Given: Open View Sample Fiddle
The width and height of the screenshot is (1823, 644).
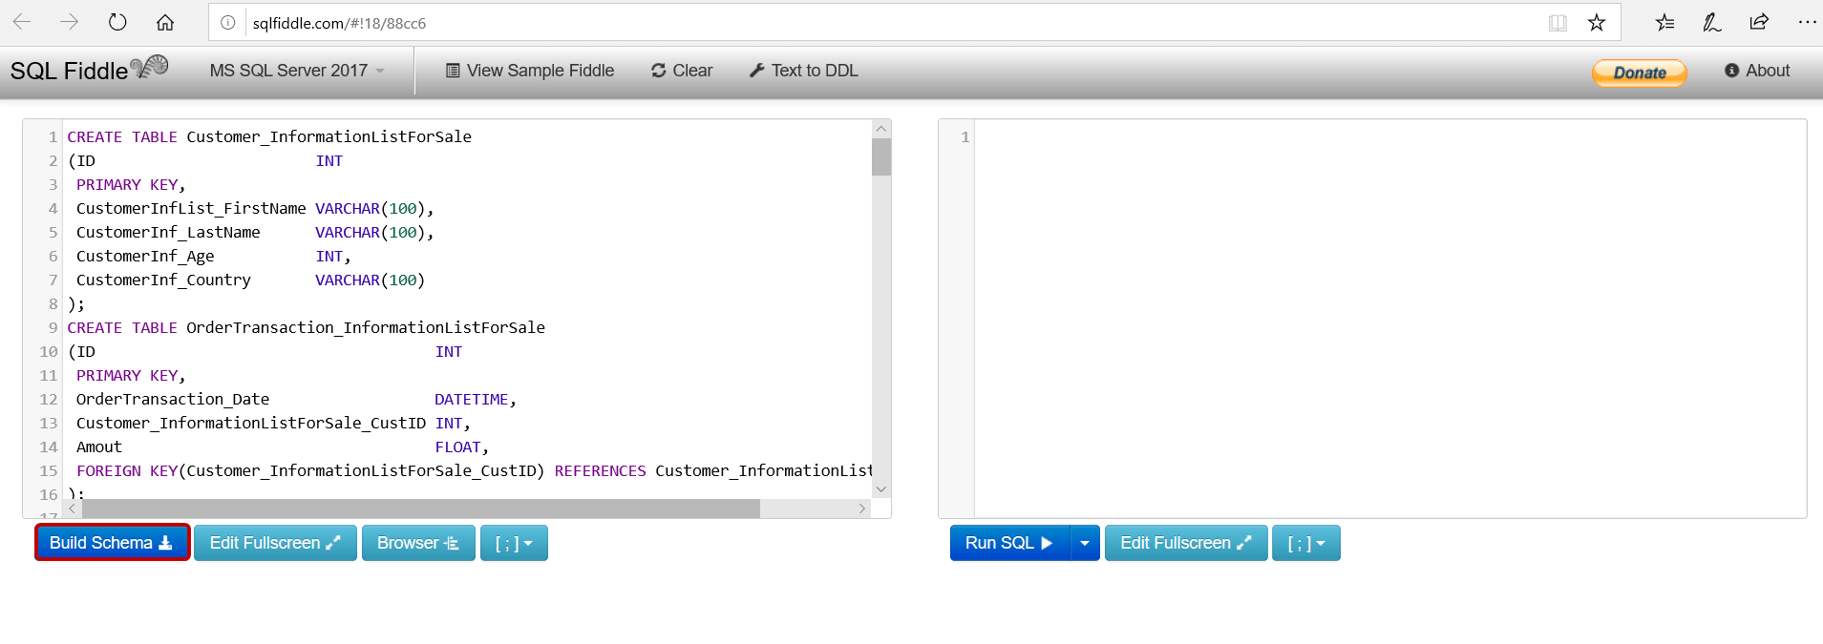Looking at the screenshot, I should [x=530, y=71].
